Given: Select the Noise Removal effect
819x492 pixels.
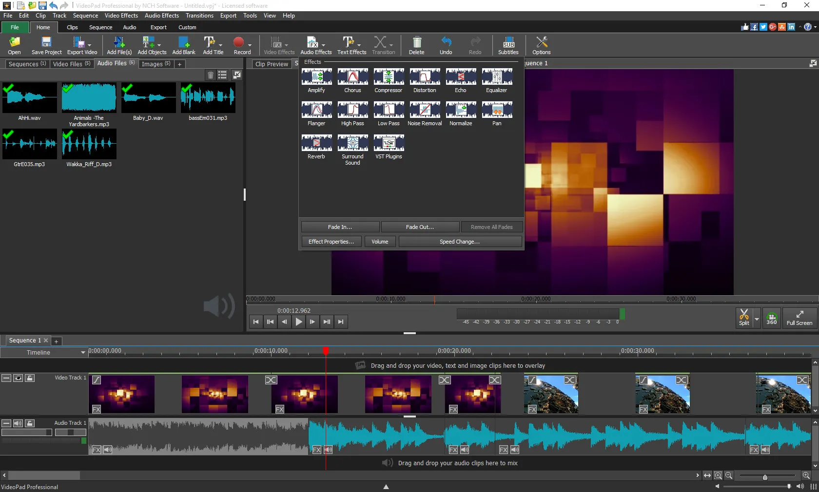Looking at the screenshot, I should coord(425,114).
